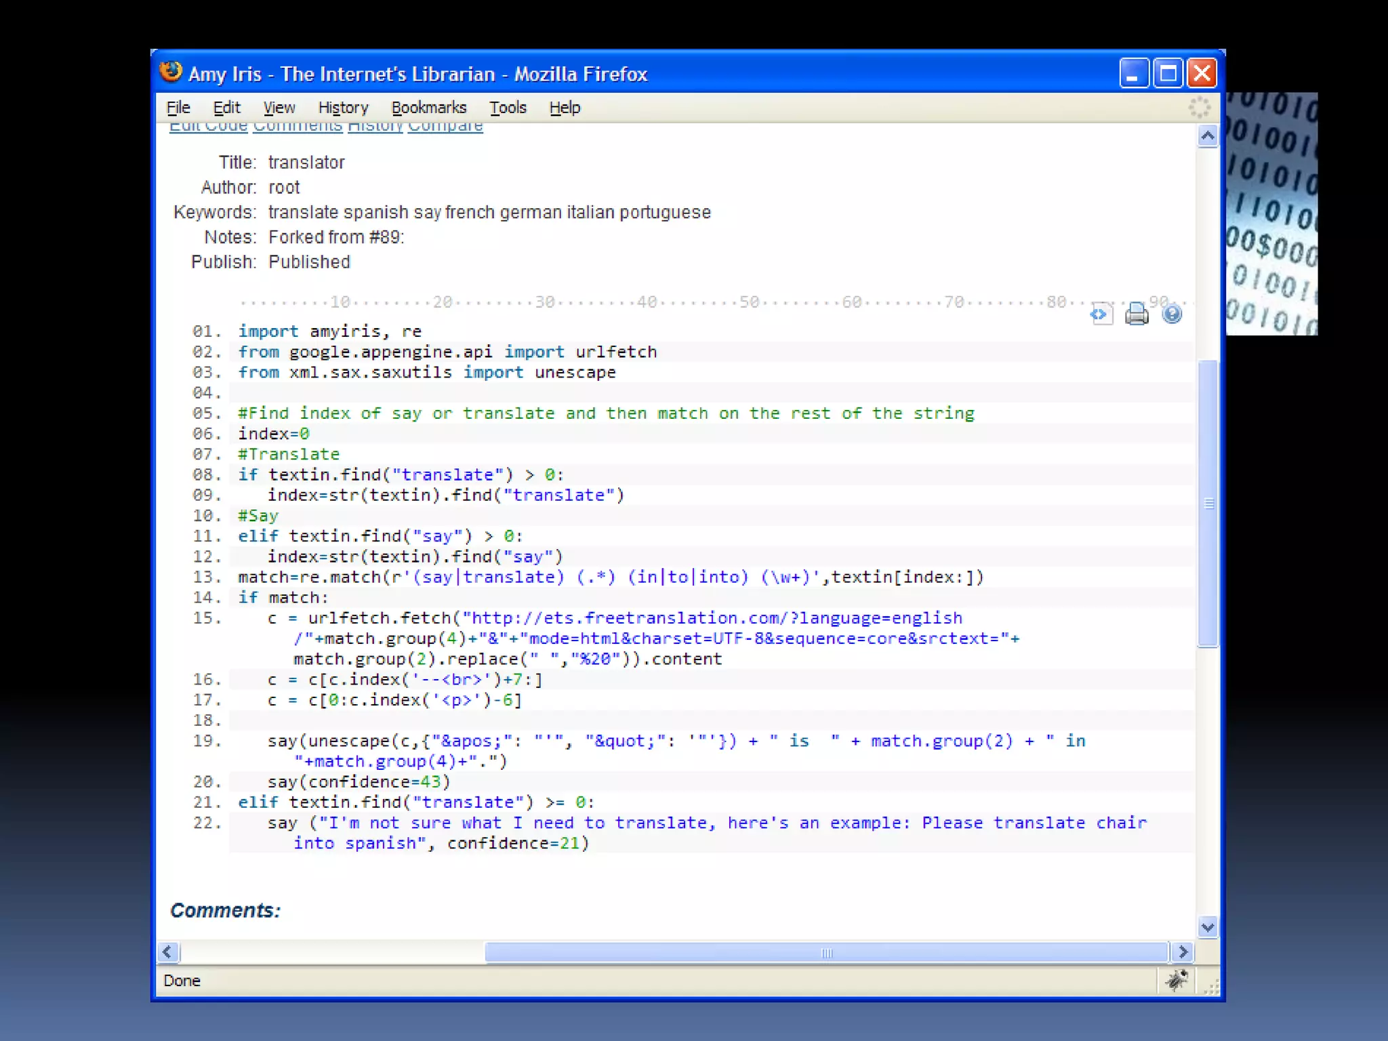Viewport: 1388px width, 1041px height.
Task: Click the blue help question mark icon
Action: (x=1172, y=314)
